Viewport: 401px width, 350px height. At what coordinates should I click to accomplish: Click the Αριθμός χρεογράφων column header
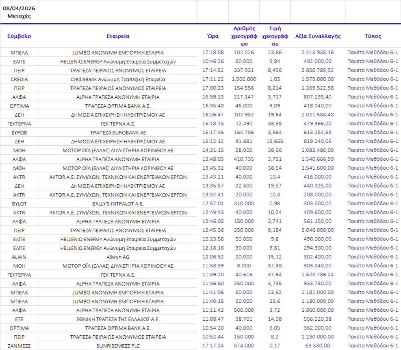point(244,36)
